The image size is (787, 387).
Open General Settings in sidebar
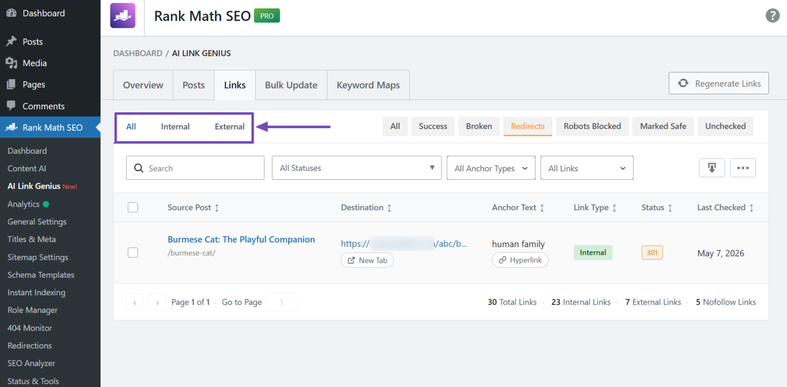pos(37,222)
